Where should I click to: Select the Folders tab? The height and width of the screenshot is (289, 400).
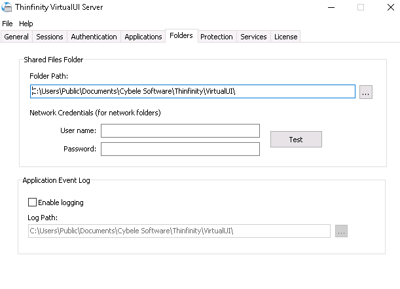point(181,35)
